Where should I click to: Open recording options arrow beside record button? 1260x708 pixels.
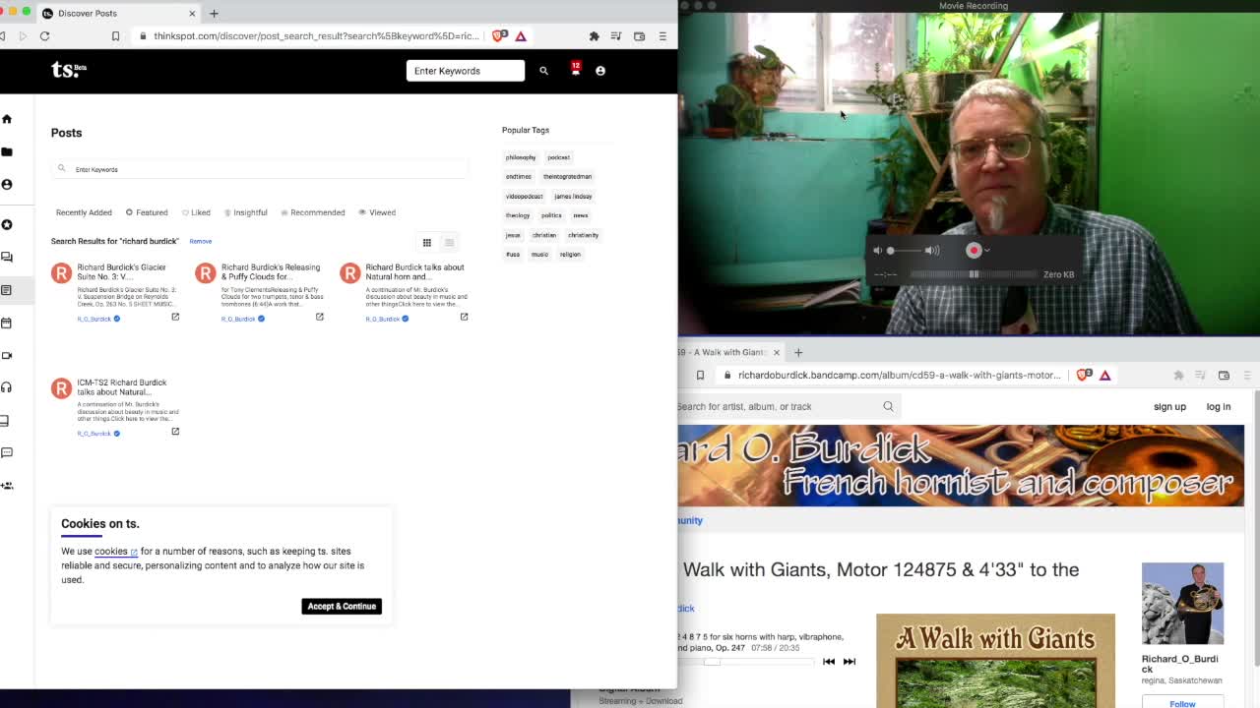[x=987, y=251]
